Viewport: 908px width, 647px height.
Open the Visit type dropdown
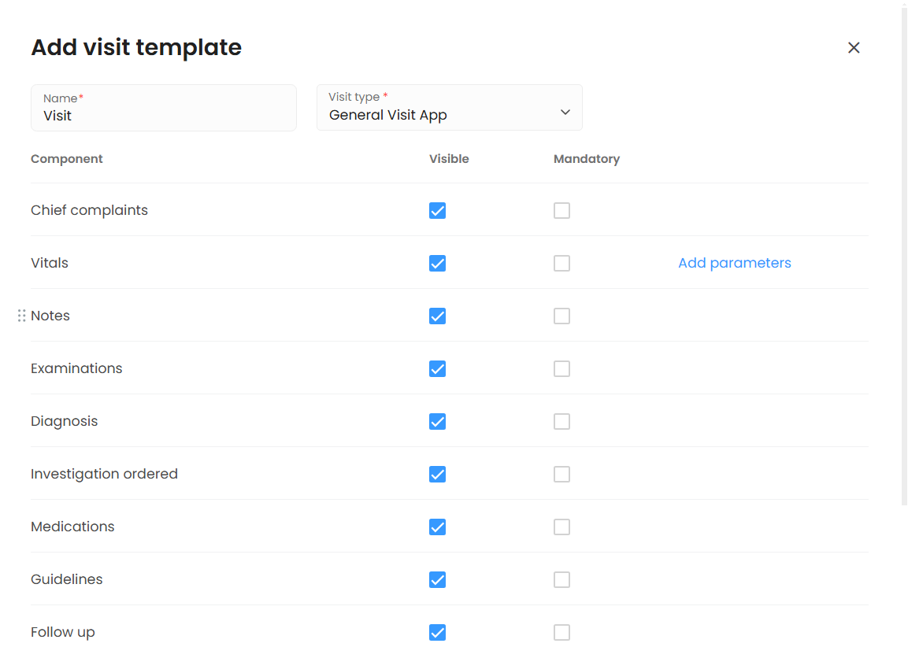tap(449, 108)
